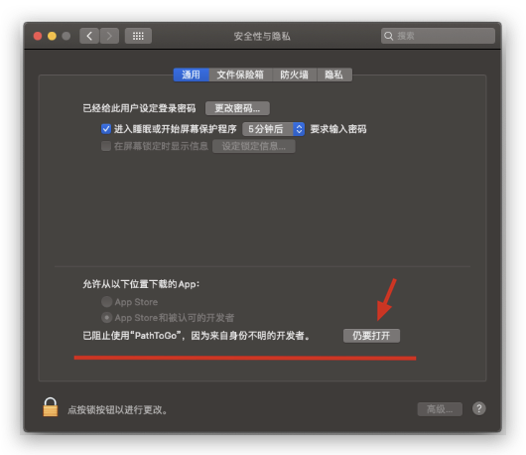Click the 高级... button

pyautogui.click(x=440, y=409)
